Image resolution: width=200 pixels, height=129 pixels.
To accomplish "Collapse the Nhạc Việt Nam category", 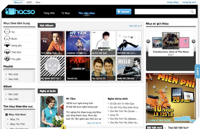I will pos(7,114).
